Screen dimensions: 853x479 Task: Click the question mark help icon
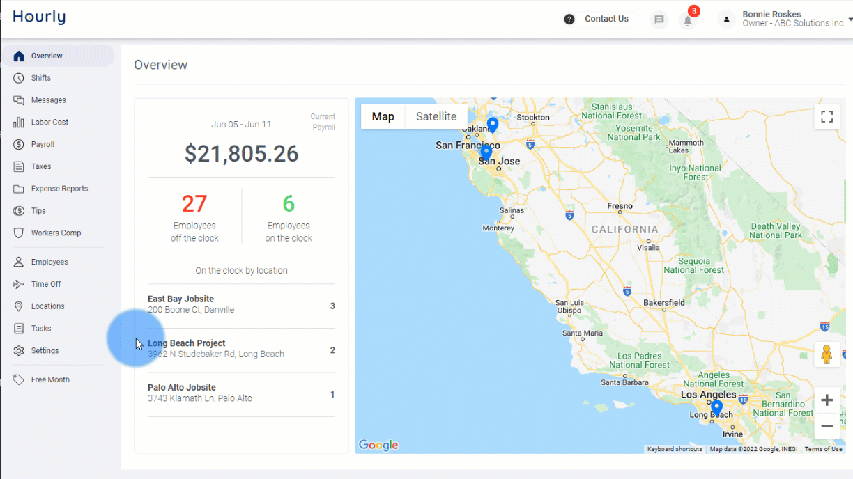569,19
